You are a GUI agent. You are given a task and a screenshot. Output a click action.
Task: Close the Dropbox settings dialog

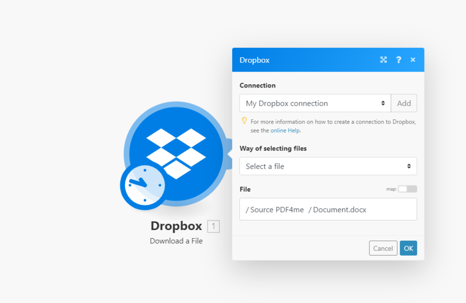pos(413,60)
